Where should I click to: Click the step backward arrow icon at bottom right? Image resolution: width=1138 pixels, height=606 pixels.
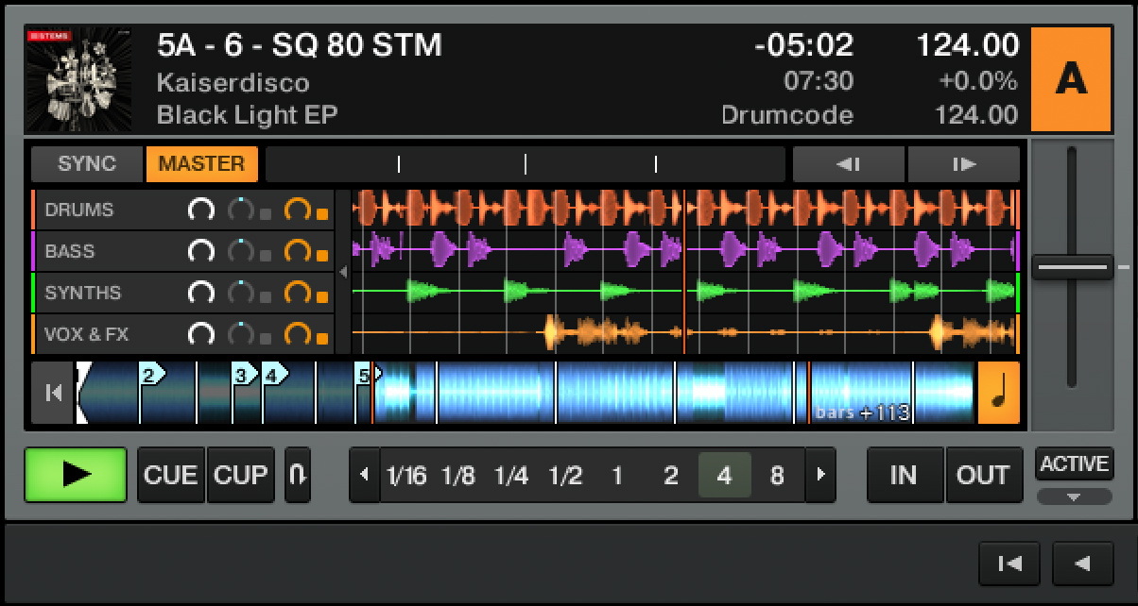pos(1081,563)
